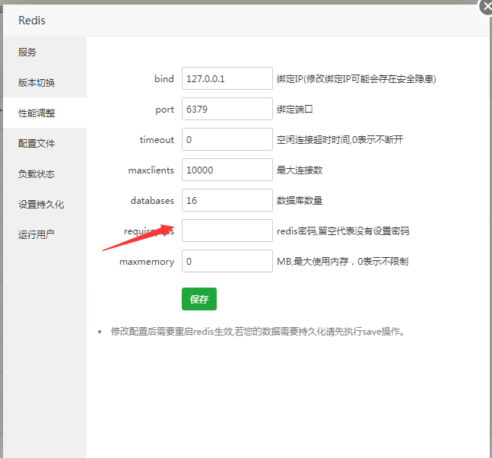This screenshot has height=458, width=492.
Task: Click the maxmemory label text
Action: (147, 262)
